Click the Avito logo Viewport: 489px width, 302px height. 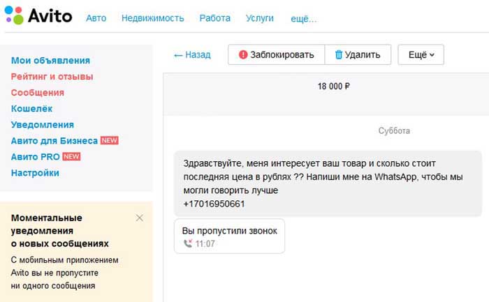tap(38, 15)
